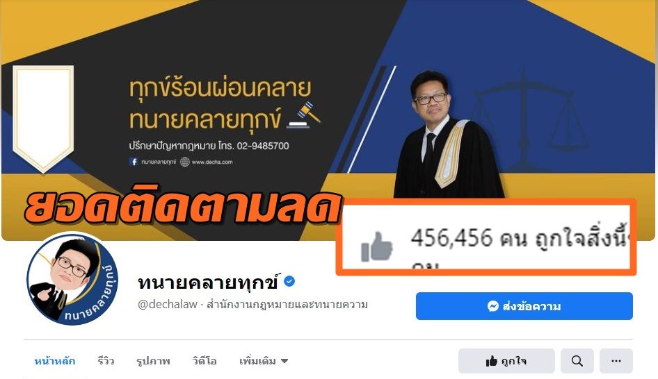Open the ทนายคลายทุกข์ page name link
Screen dimensions: 658x379
tap(209, 283)
